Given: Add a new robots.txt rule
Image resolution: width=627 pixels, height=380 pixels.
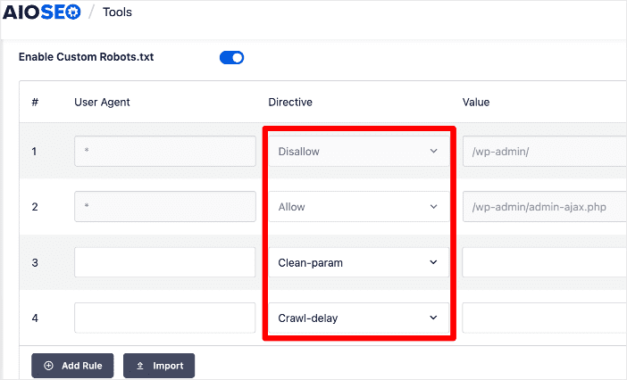Looking at the screenshot, I should [x=72, y=366].
